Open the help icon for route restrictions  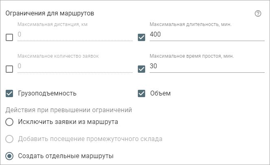point(258,13)
